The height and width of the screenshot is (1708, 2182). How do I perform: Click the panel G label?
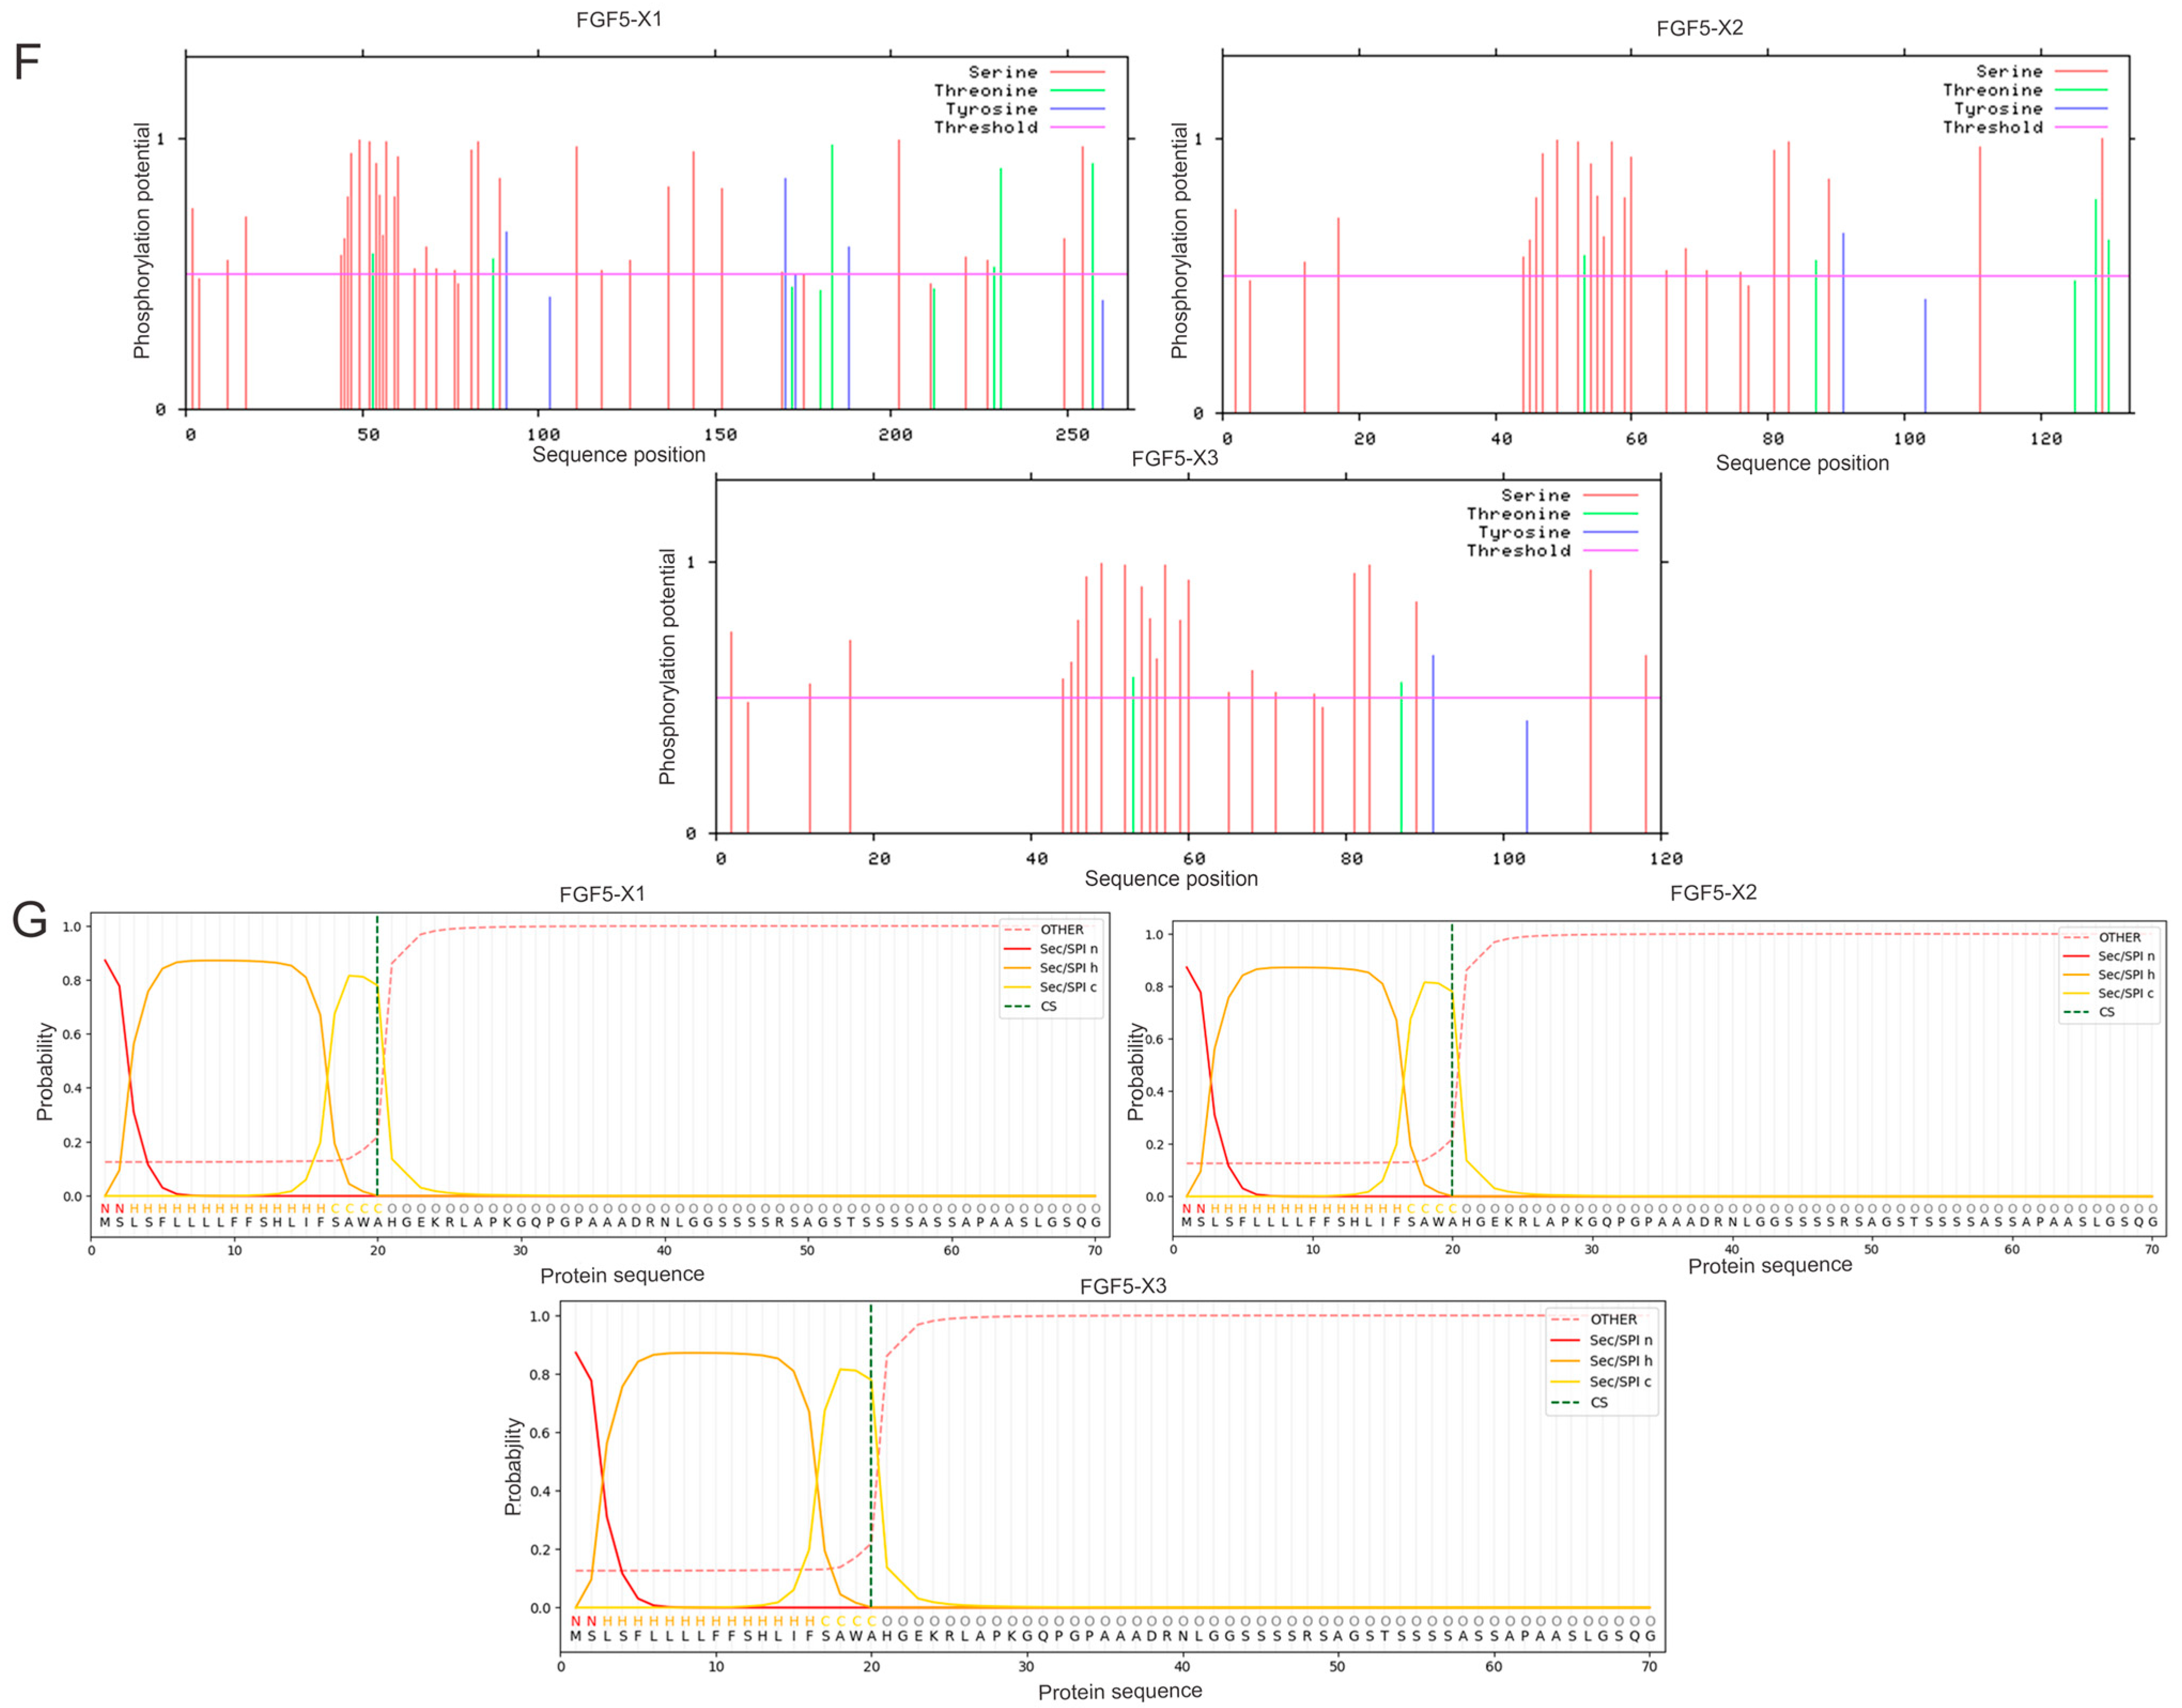point(30,920)
